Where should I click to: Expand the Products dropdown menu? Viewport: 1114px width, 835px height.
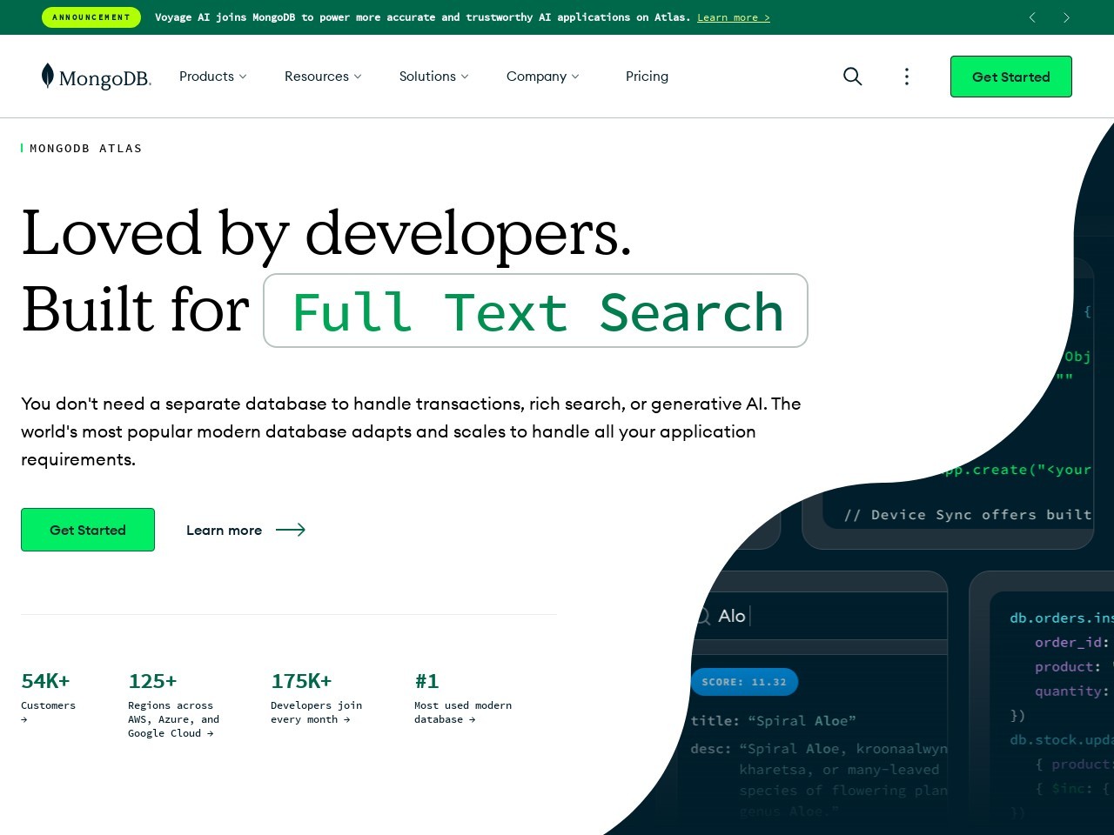tap(213, 77)
